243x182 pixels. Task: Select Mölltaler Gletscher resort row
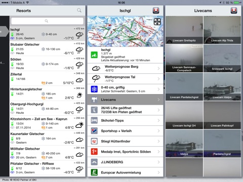(x=47, y=153)
